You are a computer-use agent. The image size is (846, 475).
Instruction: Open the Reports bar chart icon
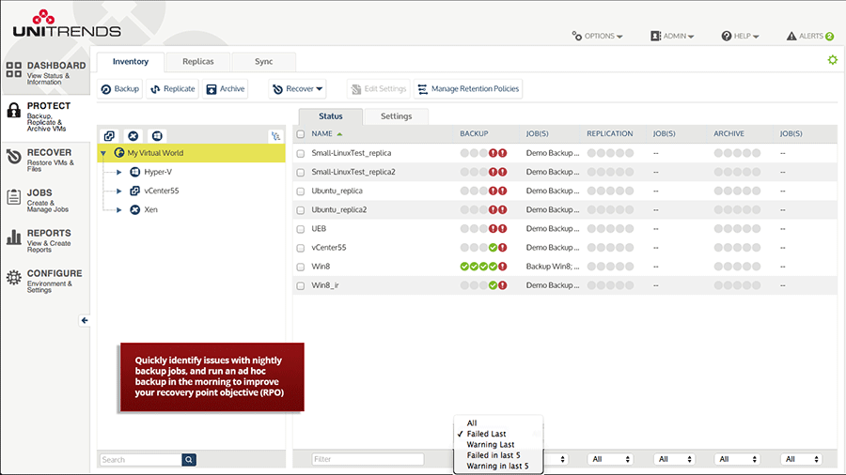point(13,237)
